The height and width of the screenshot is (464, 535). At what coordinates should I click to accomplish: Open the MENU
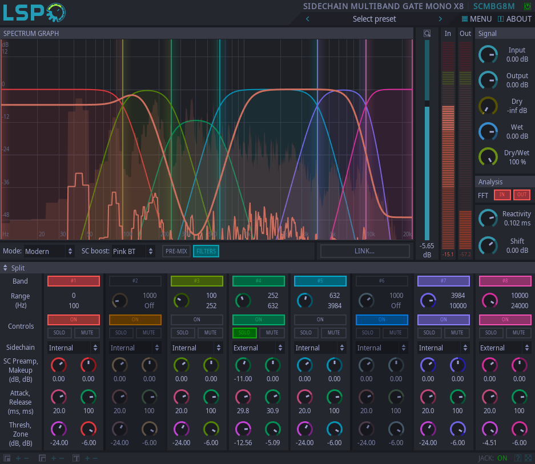[x=476, y=18]
